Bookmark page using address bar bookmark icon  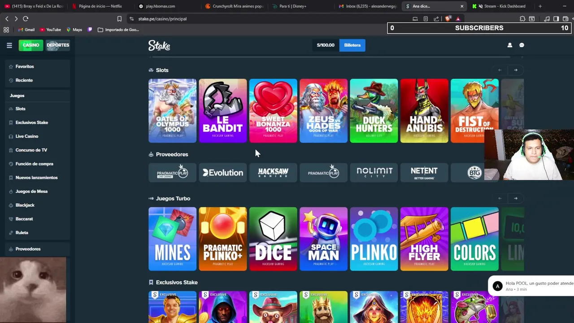pyautogui.click(x=119, y=19)
